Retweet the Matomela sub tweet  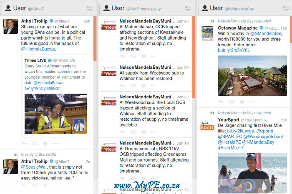133,56
